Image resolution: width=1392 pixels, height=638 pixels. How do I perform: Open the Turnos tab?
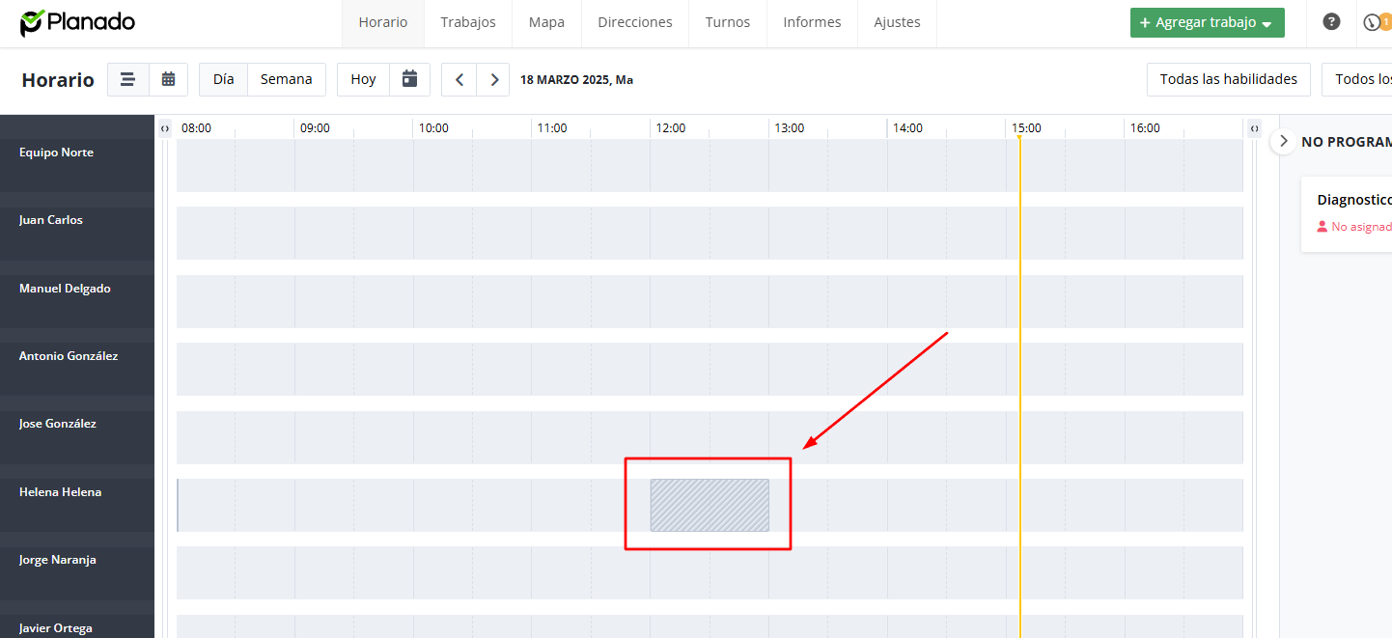pyautogui.click(x=728, y=22)
